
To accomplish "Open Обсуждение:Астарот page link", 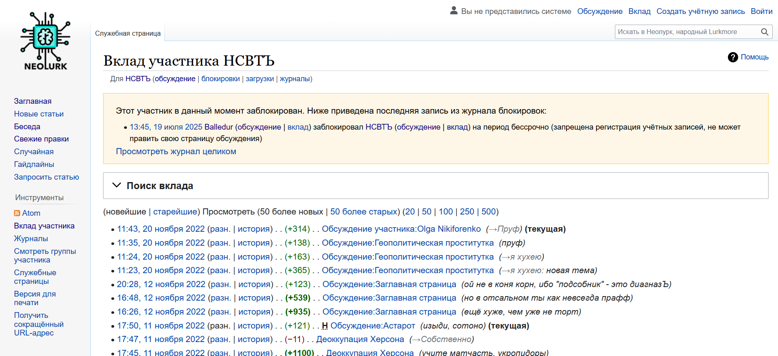I will tap(373, 326).
